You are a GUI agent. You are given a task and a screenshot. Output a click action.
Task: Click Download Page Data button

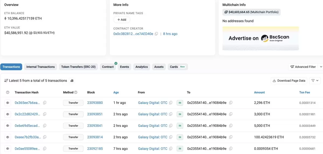tap(289, 81)
